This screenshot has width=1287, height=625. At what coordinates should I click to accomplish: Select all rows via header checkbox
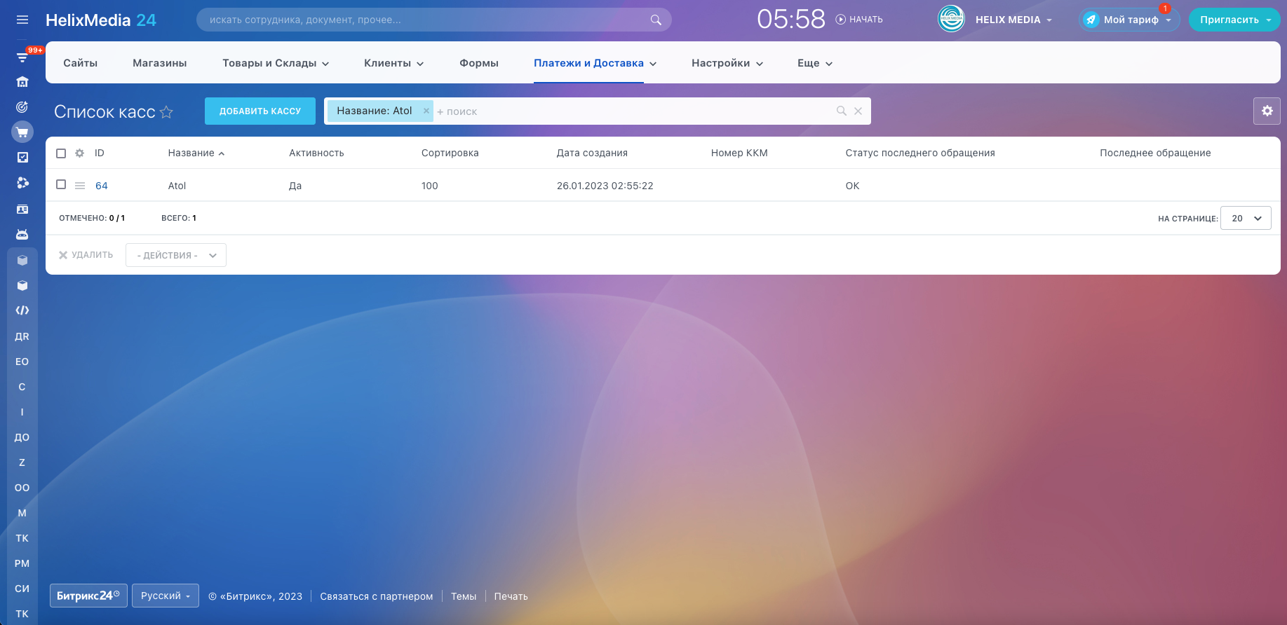pyautogui.click(x=61, y=153)
